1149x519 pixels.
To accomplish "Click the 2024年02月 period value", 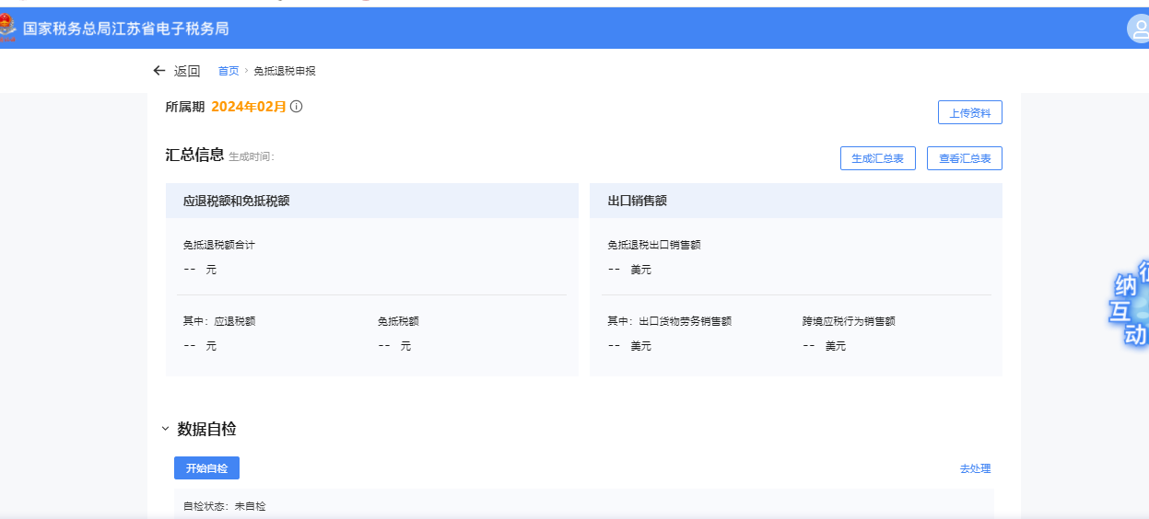I will pyautogui.click(x=249, y=106).
